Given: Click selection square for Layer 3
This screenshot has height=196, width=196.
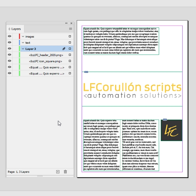Looking at the screenshot, I should pos(70,49).
